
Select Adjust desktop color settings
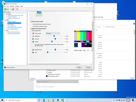14,23
